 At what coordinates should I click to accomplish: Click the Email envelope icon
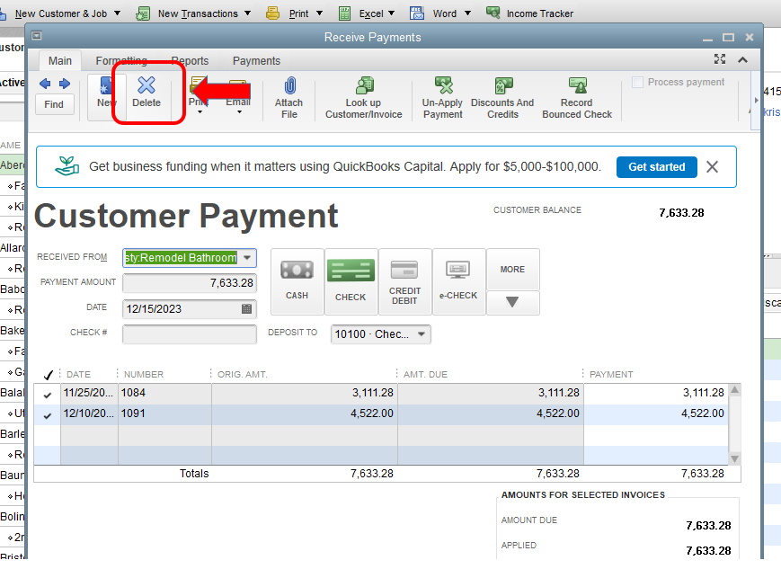click(x=237, y=85)
